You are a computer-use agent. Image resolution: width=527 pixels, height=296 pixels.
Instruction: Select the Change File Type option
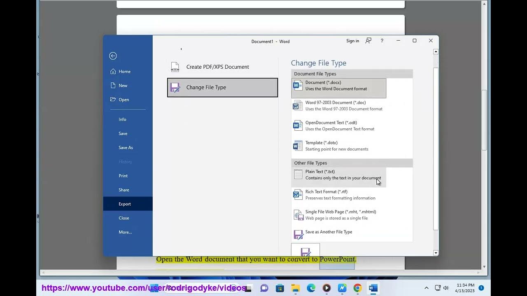tap(222, 88)
